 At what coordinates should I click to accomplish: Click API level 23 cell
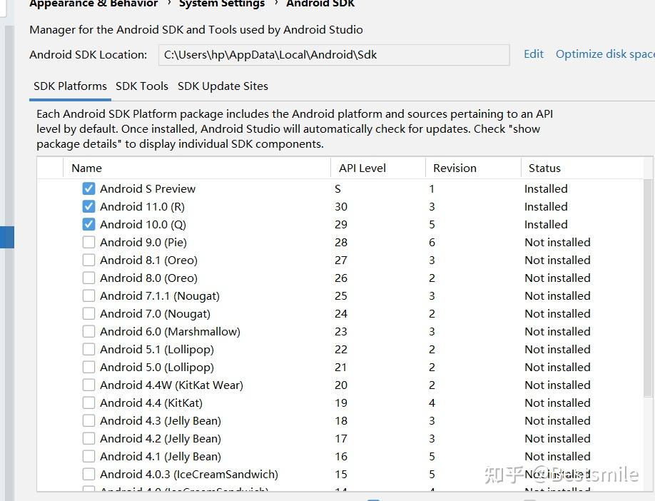341,331
